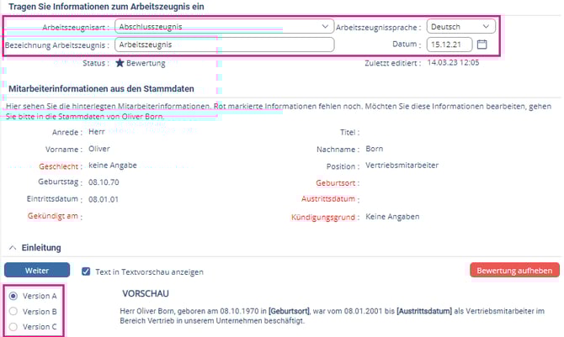Viewport: 564px width, 337px height.
Task: Click the red Bewertung aufheben button
Action: (x=514, y=270)
